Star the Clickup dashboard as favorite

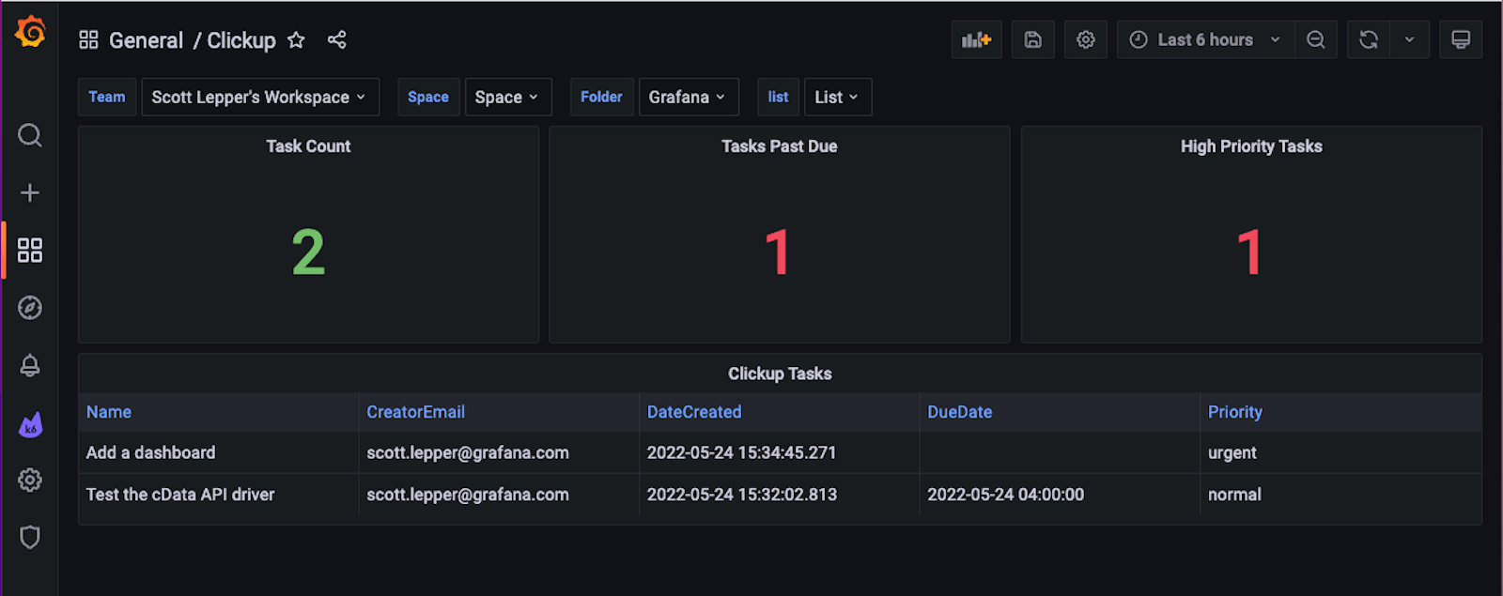click(296, 39)
